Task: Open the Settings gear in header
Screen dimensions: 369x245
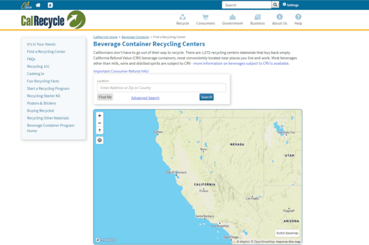Action: point(291,5)
